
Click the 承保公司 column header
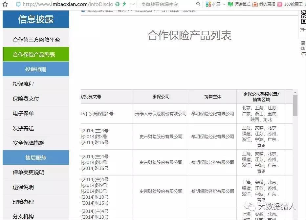(x=161, y=97)
